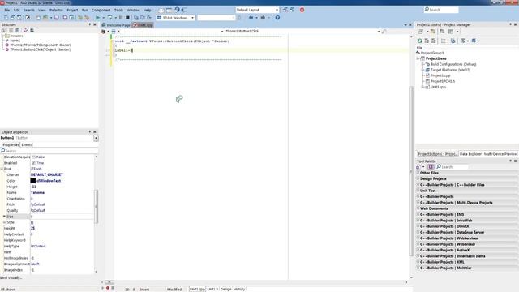Switch to the Events tab in Object Inspector
519x292 pixels.
point(27,144)
